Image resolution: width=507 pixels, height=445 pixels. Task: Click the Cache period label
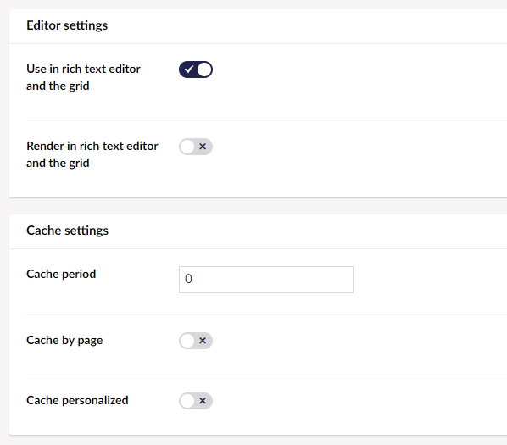(x=61, y=274)
